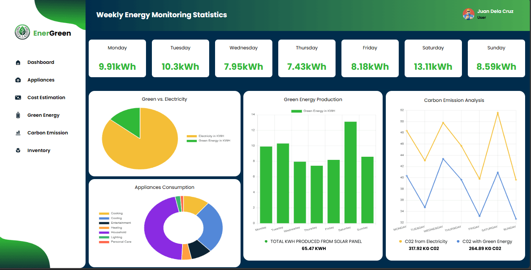Click the C02 from Electricity legend dot
Viewport: 531px width, 270px height.
tap(400, 242)
